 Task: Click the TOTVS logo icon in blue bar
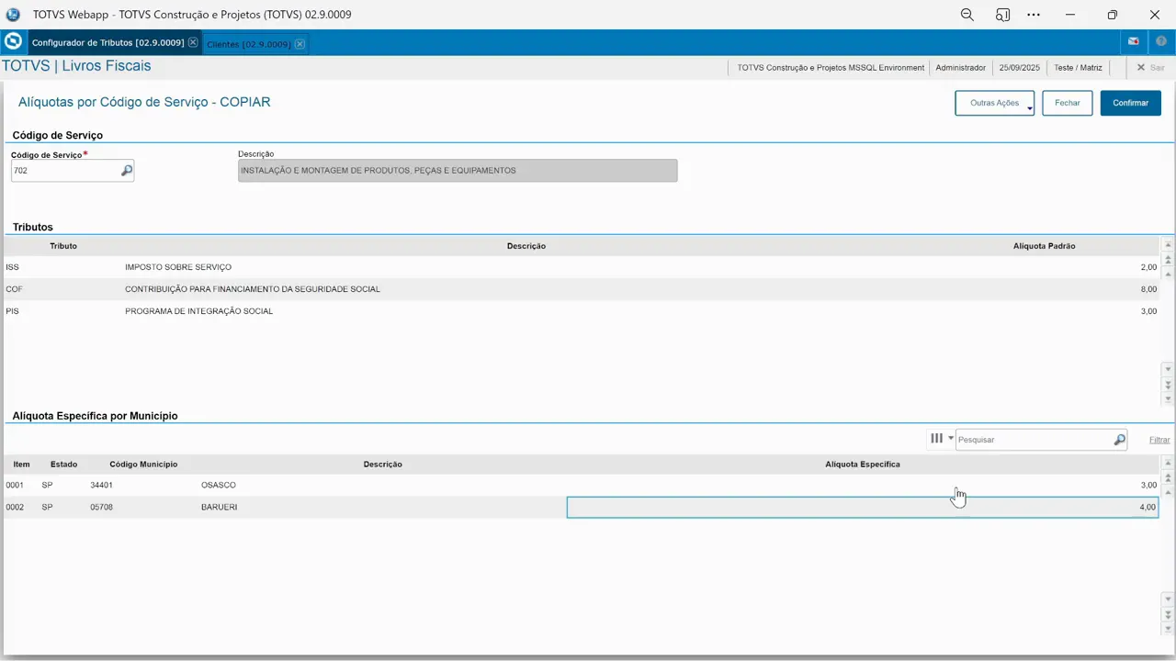13,42
